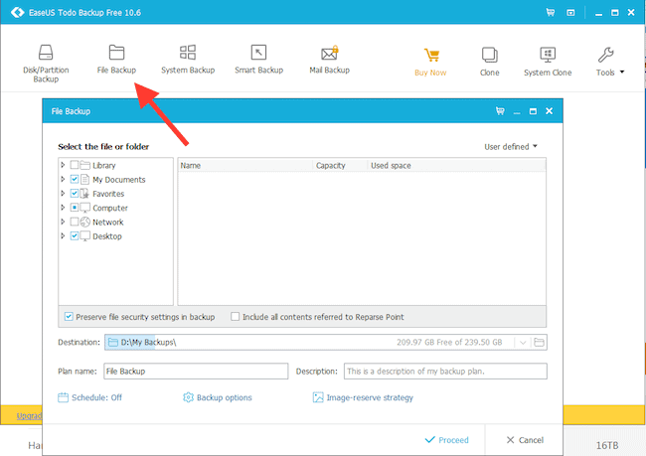Image resolution: width=646 pixels, height=456 pixels.
Task: Expand the Desktop tree node
Action: (63, 235)
